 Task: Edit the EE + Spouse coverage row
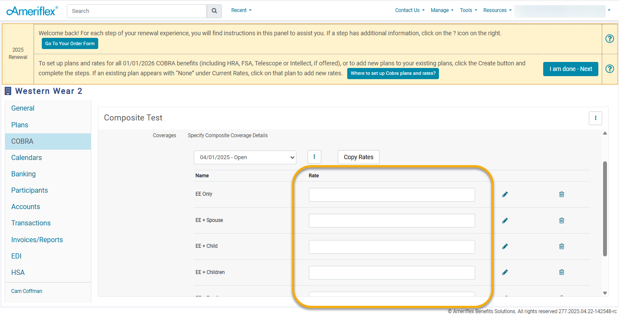505,221
